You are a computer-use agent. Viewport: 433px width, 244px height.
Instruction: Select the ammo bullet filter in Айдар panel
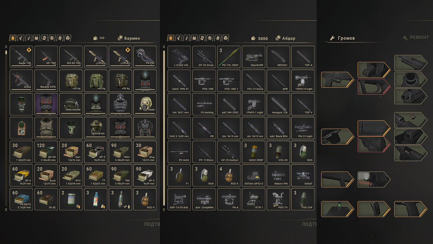click(187, 38)
